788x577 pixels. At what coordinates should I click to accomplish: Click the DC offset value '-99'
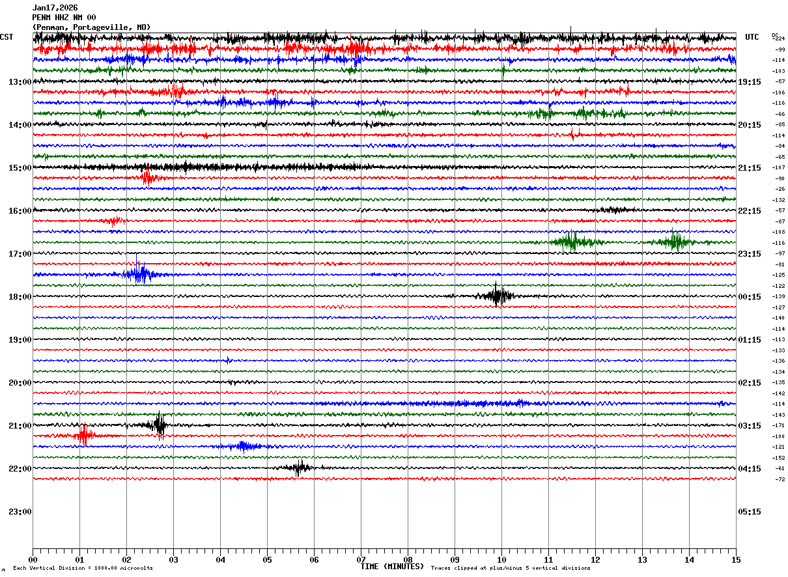780,49
